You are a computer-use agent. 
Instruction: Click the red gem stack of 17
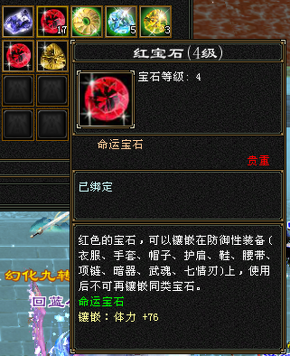(52, 22)
